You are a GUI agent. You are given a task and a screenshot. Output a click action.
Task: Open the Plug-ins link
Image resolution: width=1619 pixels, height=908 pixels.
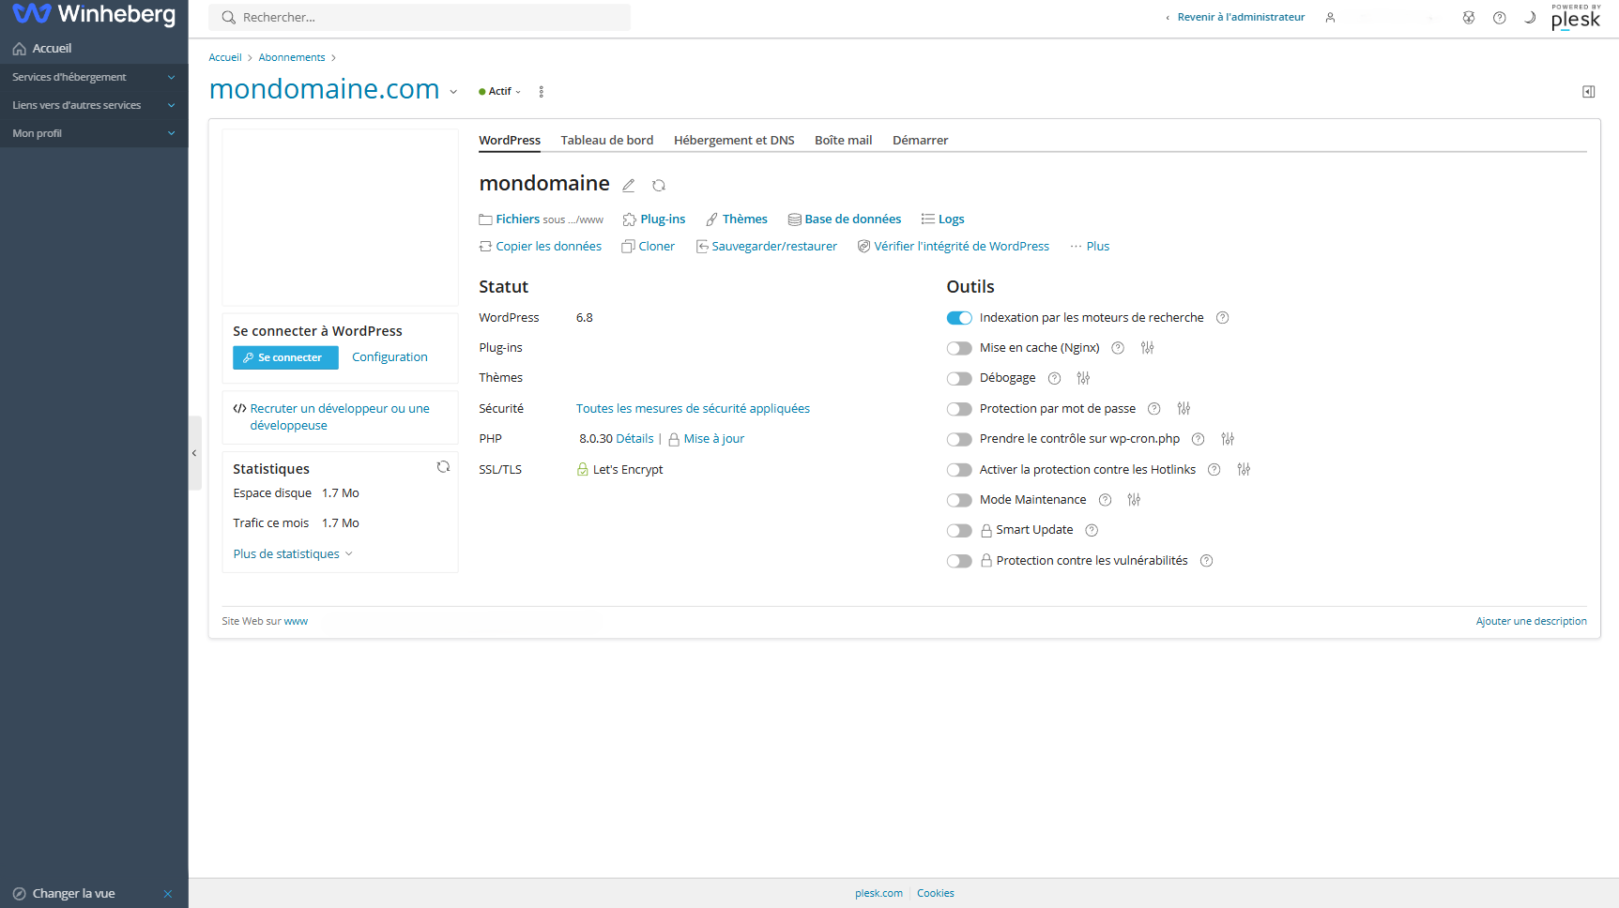point(654,219)
